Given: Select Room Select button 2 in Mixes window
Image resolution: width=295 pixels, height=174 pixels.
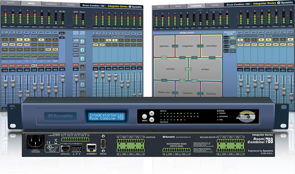Looking at the screenshot, I should click(82, 50).
